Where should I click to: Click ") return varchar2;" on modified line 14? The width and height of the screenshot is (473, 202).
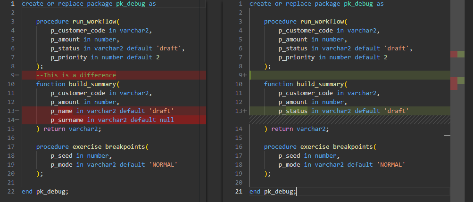click(x=297, y=129)
